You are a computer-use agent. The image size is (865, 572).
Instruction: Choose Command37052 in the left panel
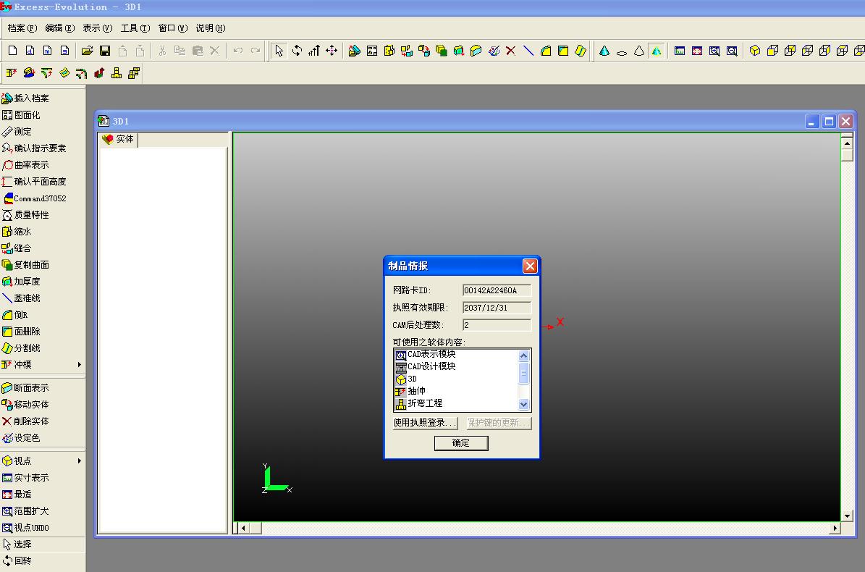34,198
